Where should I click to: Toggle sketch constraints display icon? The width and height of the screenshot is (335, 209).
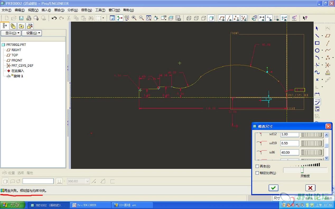[x=269, y=18]
